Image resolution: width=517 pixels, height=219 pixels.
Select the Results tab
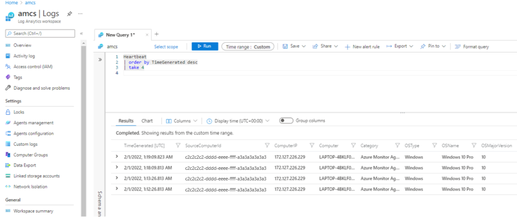pos(126,121)
